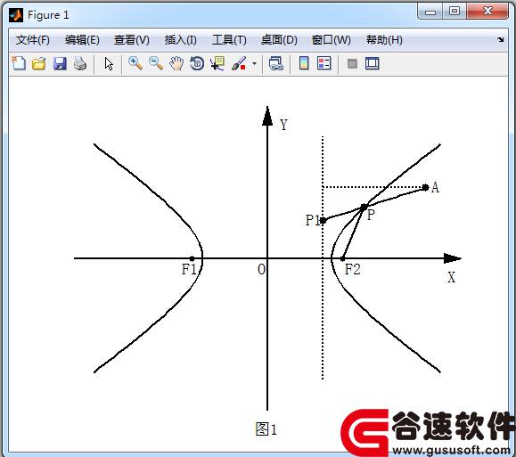Screen dimensions: 516x457
Task: Click the New Figure icon
Action: tap(19, 63)
